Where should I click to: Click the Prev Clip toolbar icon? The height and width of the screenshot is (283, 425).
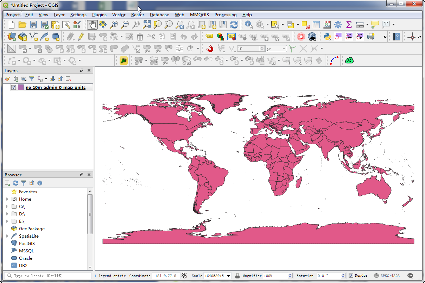point(360,36)
